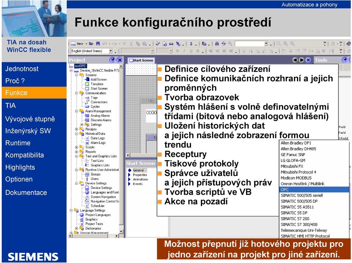This screenshot has width=352, height=263.
Task: Select Users item in project tree
Action: [x=95, y=179]
